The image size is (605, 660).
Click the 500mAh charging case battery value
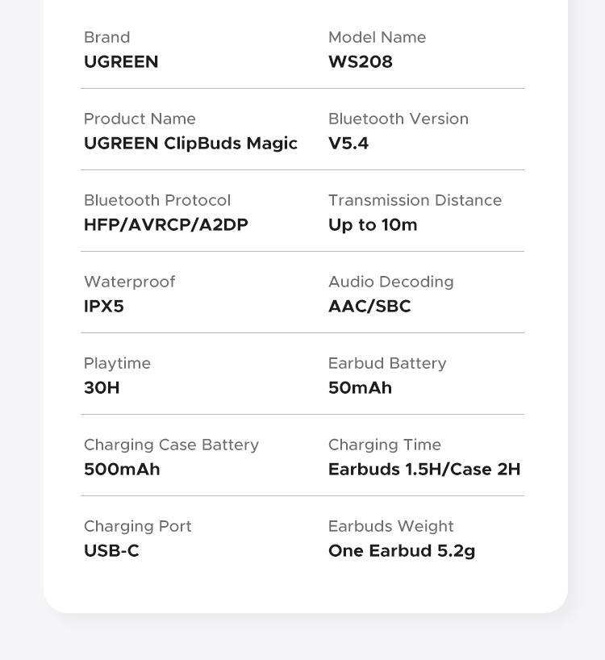pos(122,470)
